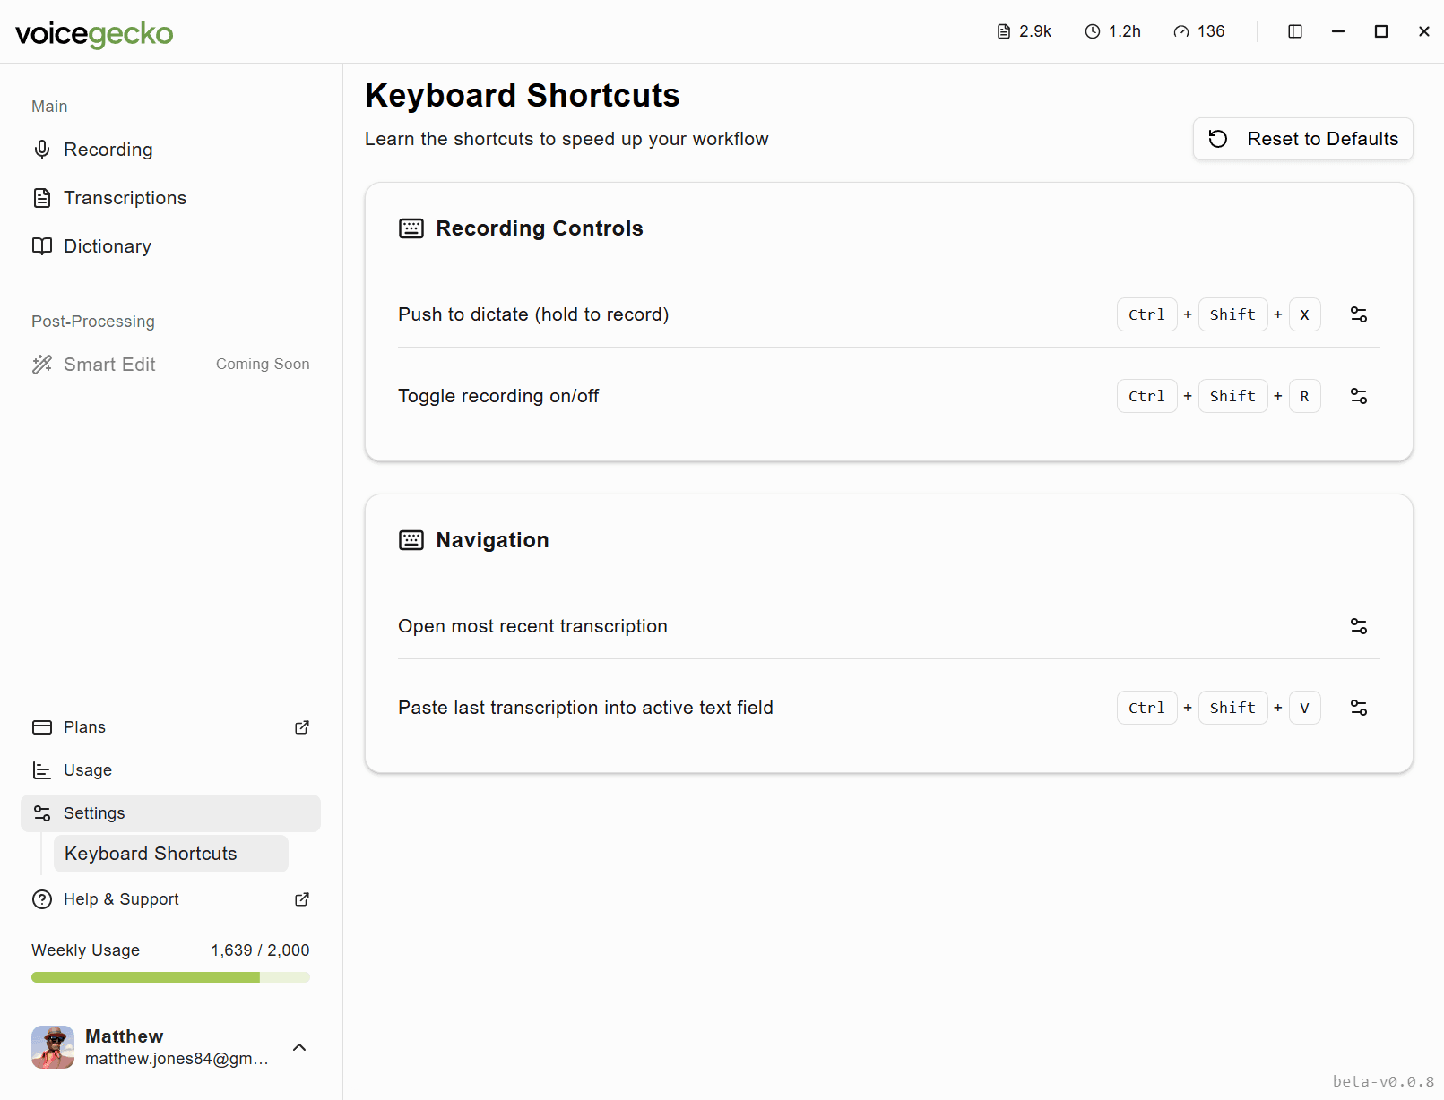Click the Help & Support question mark icon
Image resolution: width=1444 pixels, height=1100 pixels.
point(42,899)
